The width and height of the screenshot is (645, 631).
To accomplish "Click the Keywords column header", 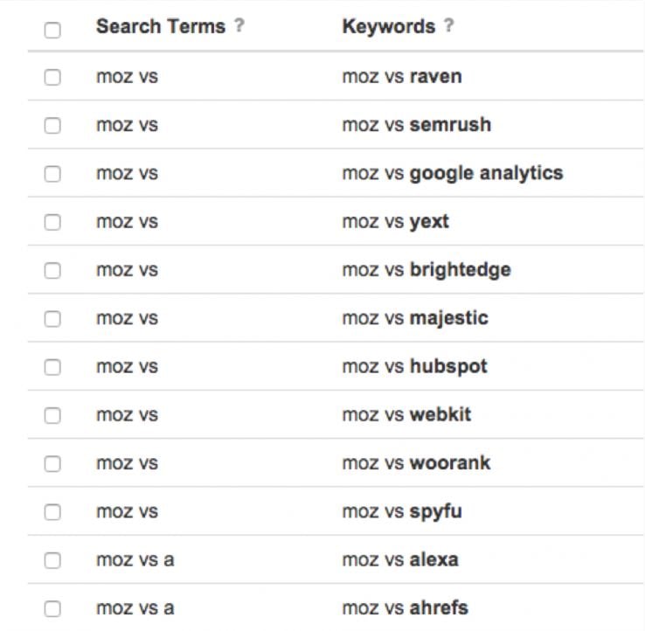I will (x=388, y=26).
